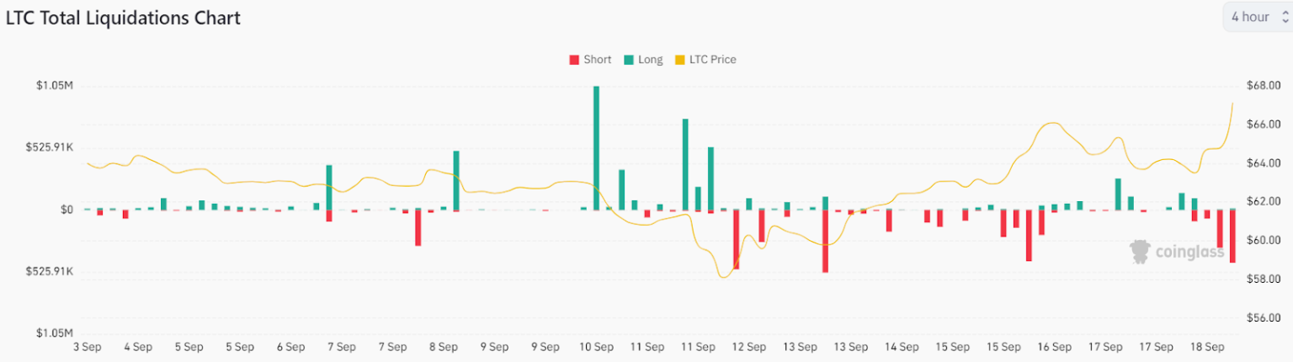Hide the Long series via legend label

coord(651,60)
